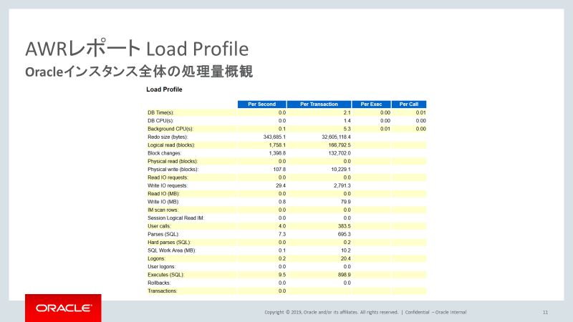Click the redo size value 343,685.1
Viewport: 573px width, 322px height.
(274, 137)
